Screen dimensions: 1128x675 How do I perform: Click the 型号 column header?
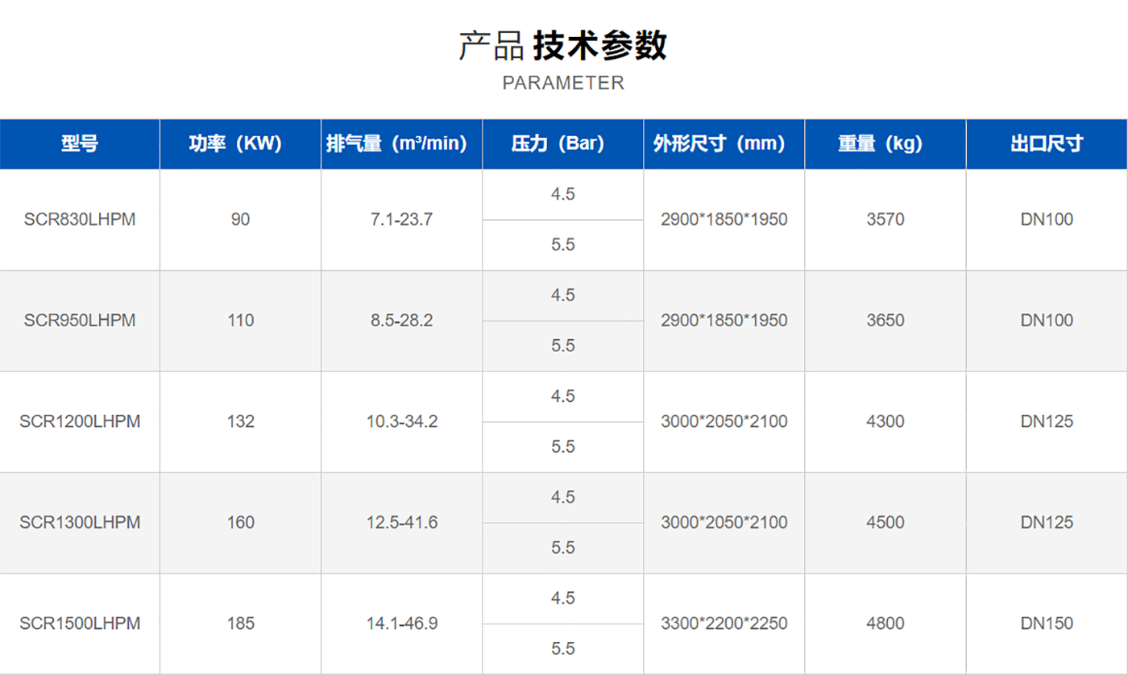[80, 144]
